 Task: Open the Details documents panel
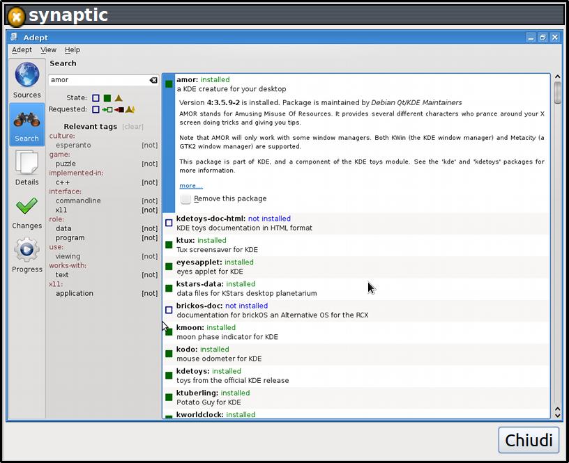[27, 168]
